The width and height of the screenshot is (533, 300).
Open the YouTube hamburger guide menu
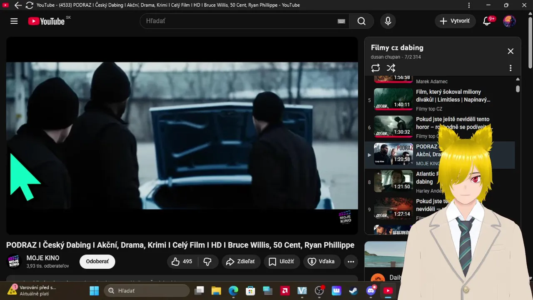click(x=14, y=21)
